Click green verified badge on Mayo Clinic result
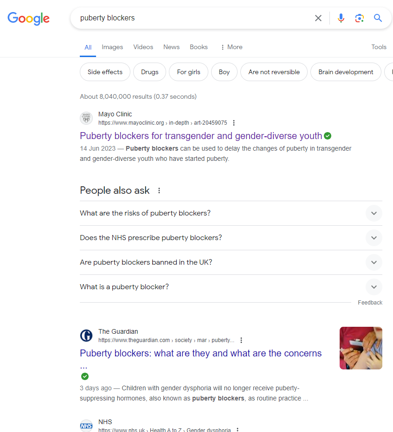The height and width of the screenshot is (432, 393). (328, 136)
